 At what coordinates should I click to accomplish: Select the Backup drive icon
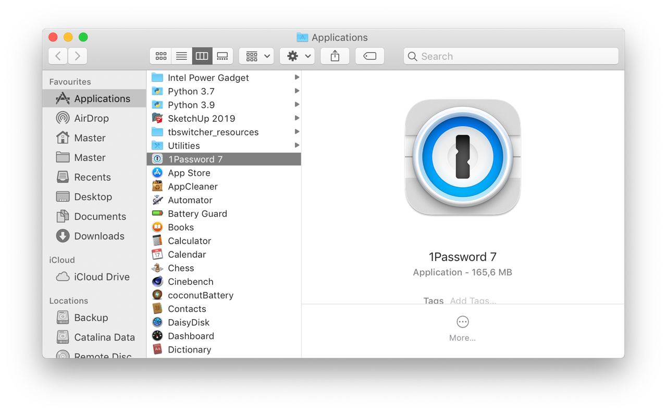(63, 318)
